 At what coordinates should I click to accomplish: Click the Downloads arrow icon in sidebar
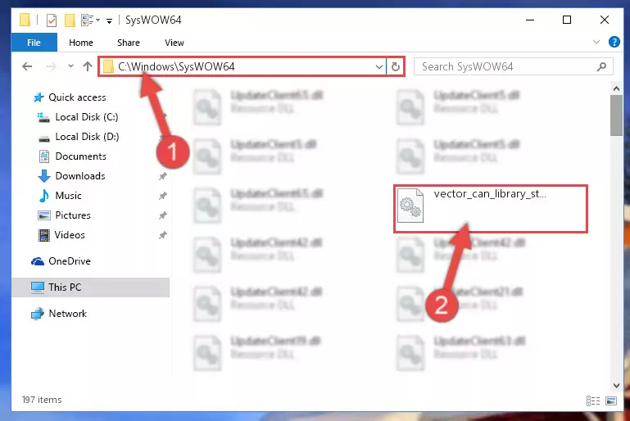[43, 176]
